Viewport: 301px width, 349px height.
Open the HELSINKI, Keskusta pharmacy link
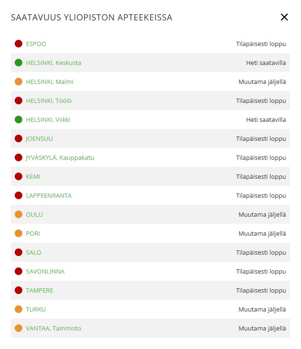[x=54, y=63]
